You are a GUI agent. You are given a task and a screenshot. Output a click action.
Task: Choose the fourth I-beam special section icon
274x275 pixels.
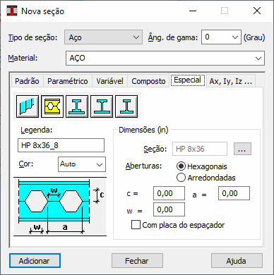coord(102,106)
